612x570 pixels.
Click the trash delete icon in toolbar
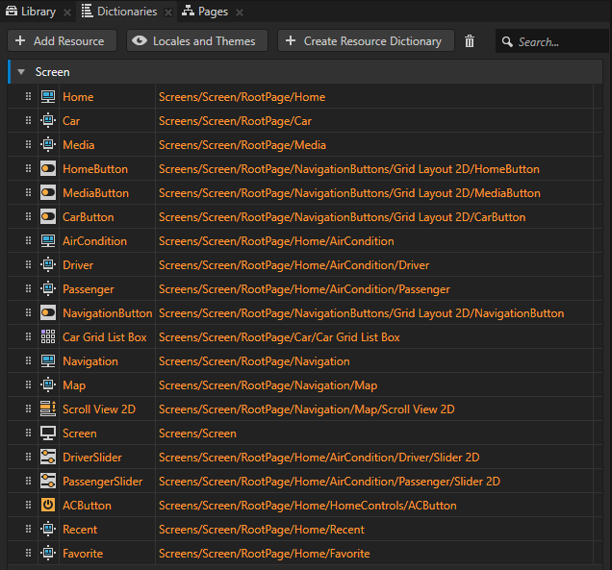(x=470, y=41)
